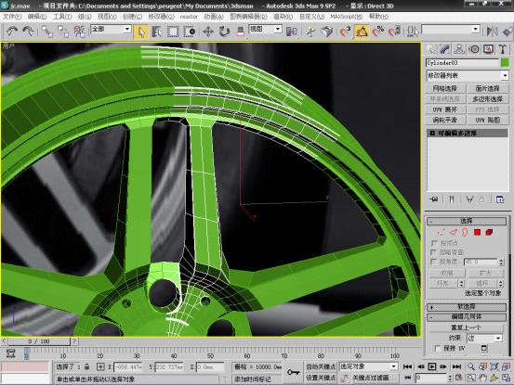Enable the 按顶点 checkbox
This screenshot has height=385, width=514.
434,243
